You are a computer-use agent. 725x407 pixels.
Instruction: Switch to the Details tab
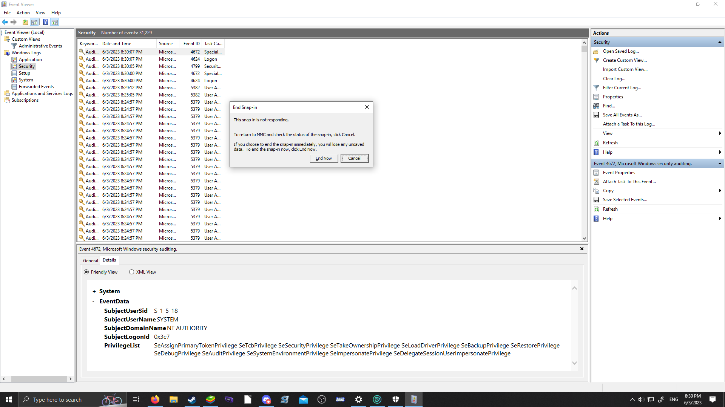pos(110,260)
